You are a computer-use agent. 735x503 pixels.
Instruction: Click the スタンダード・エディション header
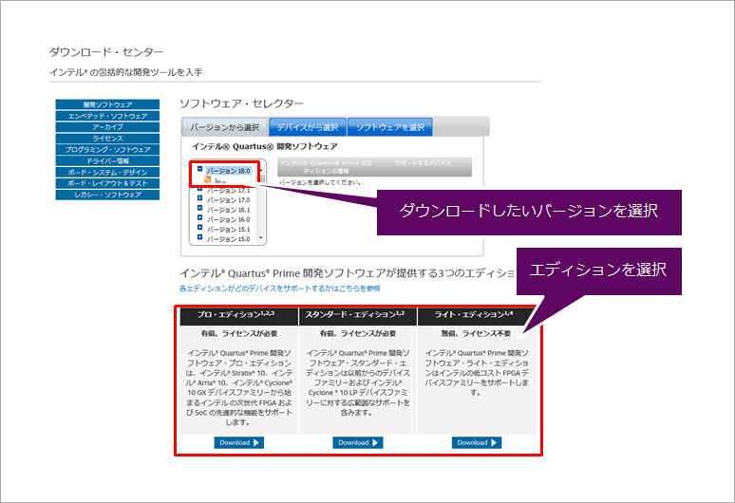358,315
